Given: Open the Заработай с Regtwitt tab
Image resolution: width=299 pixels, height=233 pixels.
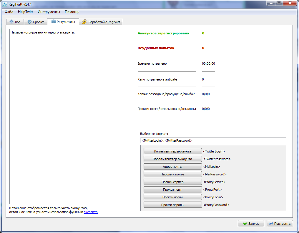Looking at the screenshot, I should (x=101, y=22).
